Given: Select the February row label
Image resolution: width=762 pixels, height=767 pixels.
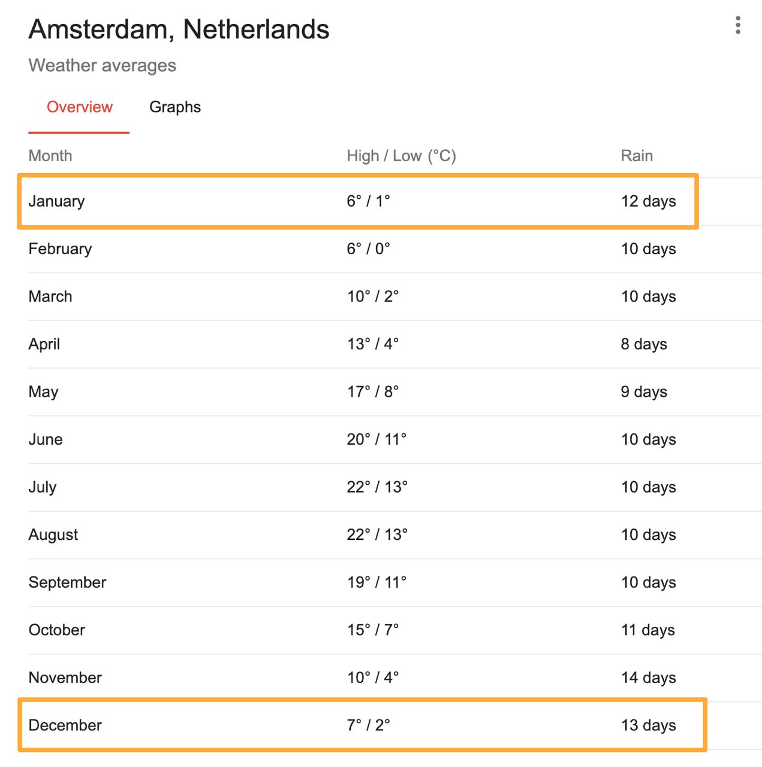Looking at the screenshot, I should tap(60, 249).
